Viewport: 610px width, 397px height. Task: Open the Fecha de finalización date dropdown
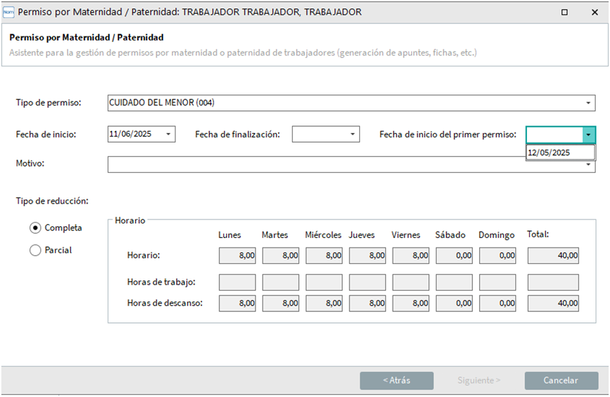pyautogui.click(x=353, y=134)
